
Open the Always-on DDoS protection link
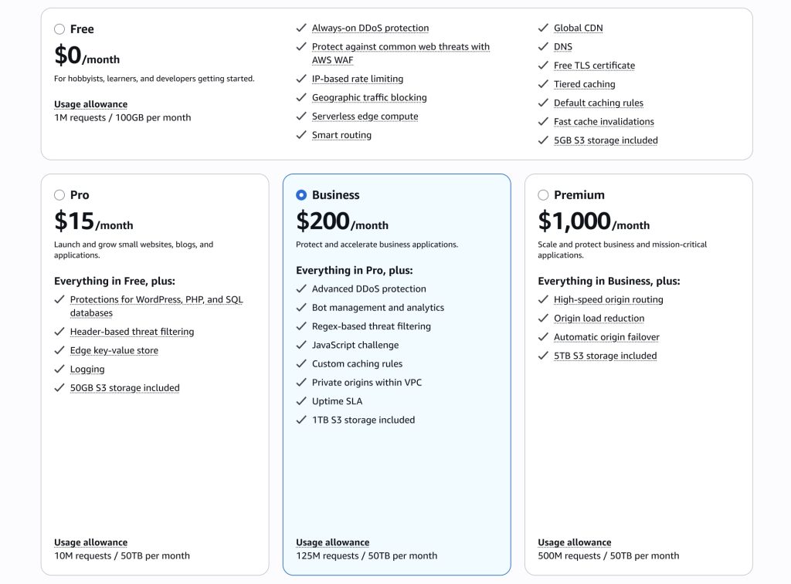pos(372,28)
